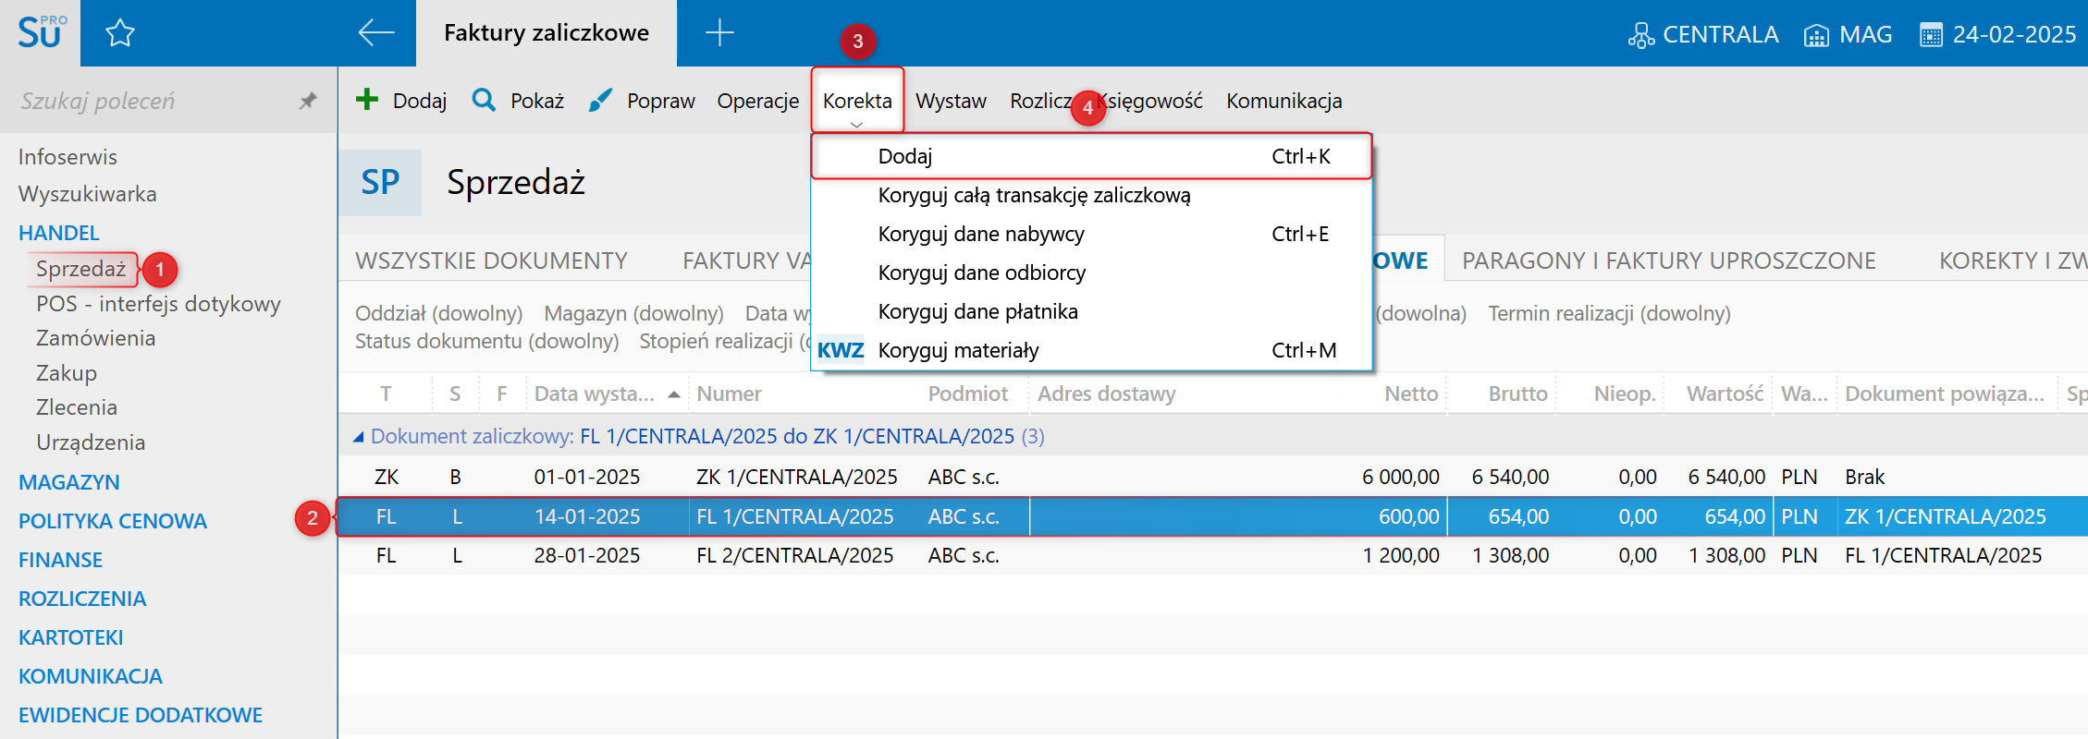This screenshot has height=739, width=2088.
Task: Open Urządzenia in sidebar
Action: click(91, 442)
